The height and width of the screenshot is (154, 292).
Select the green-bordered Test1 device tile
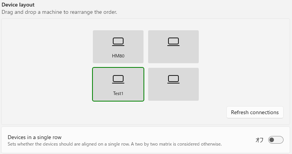[118, 84]
